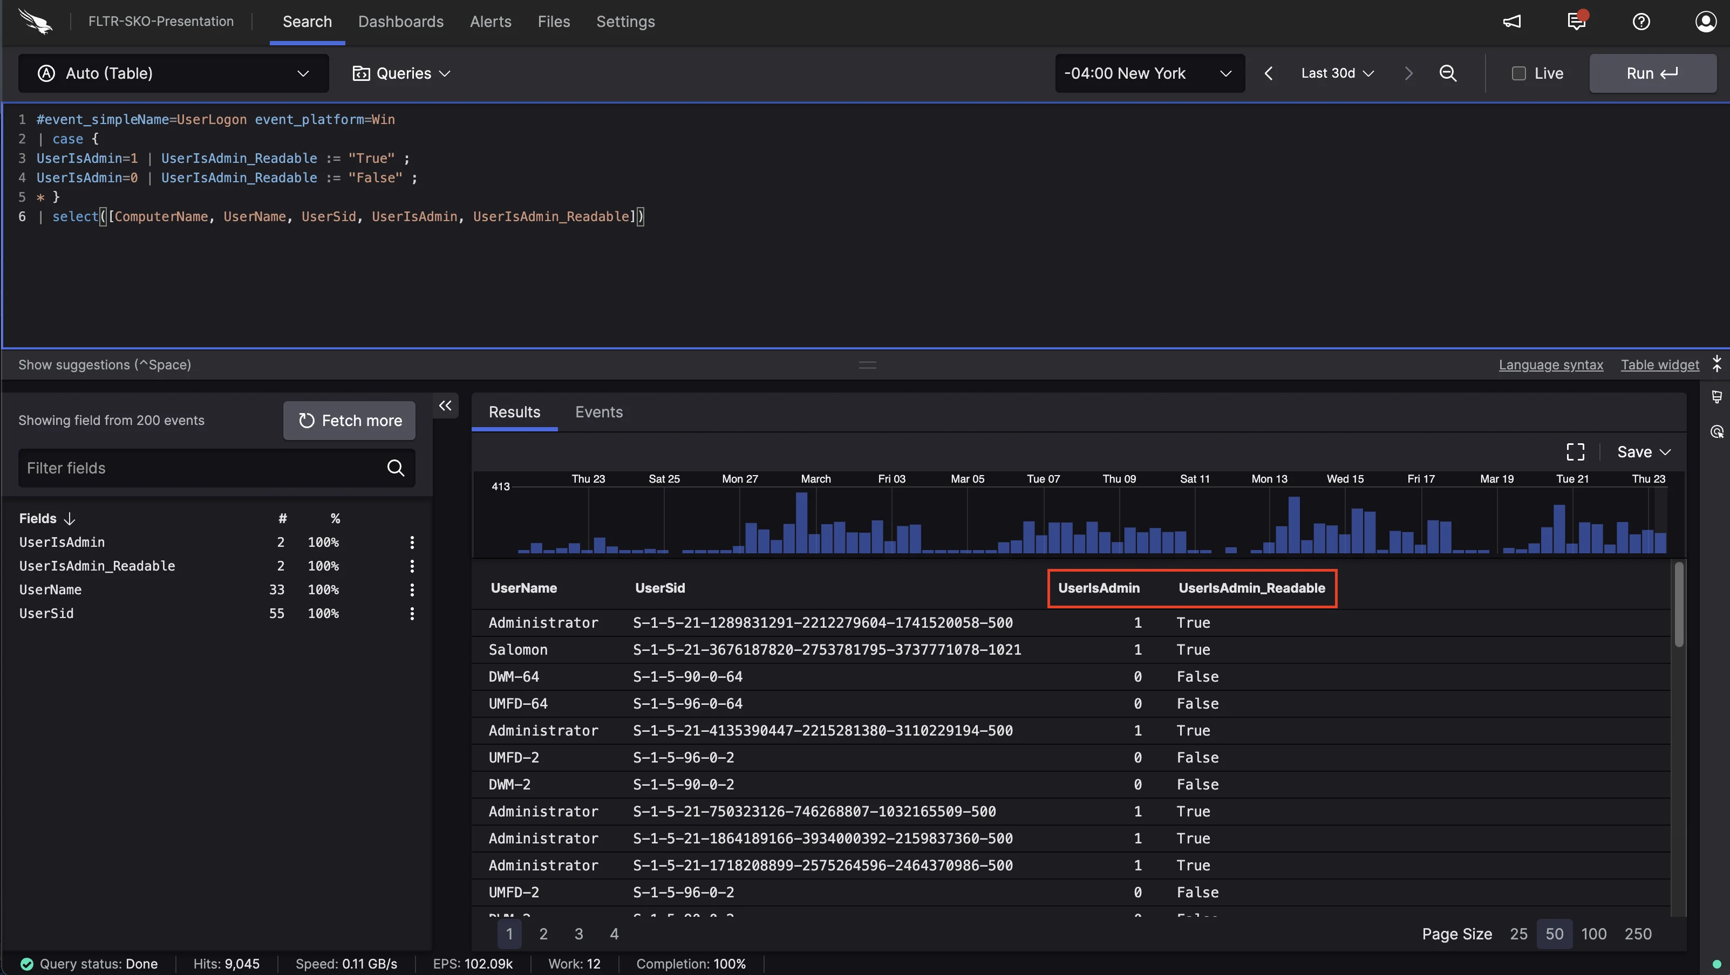This screenshot has width=1730, height=975.
Task: Click the Run button
Action: (x=1652, y=73)
